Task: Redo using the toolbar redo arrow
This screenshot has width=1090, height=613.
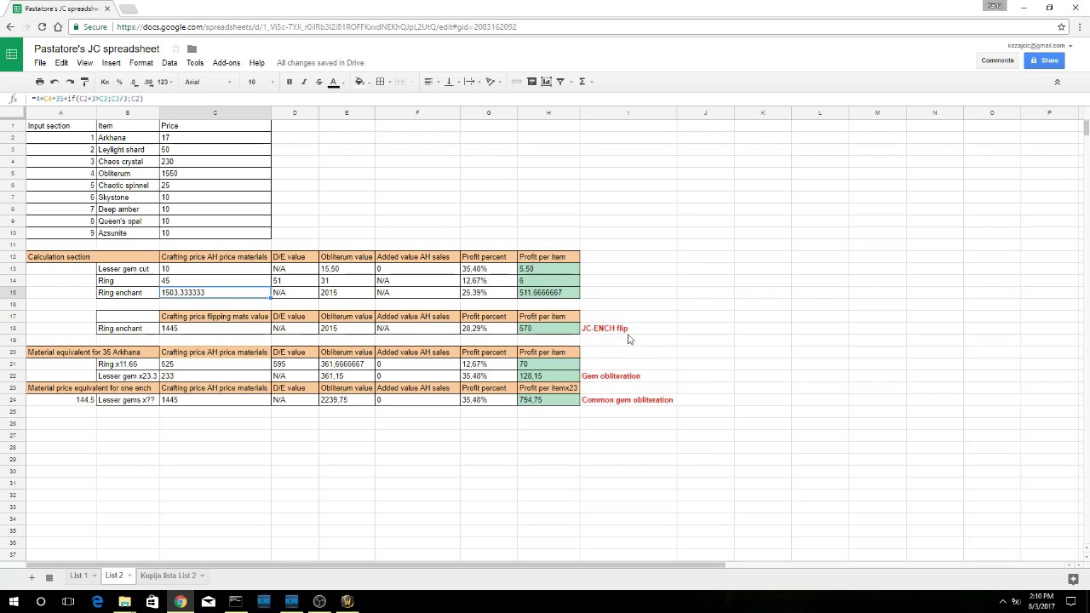Action: click(70, 82)
